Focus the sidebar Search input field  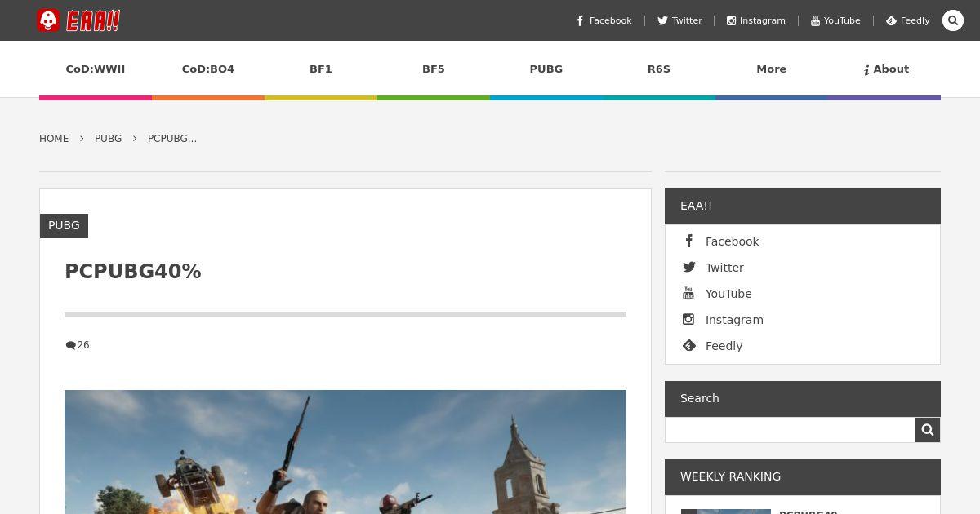pyautogui.click(x=790, y=430)
